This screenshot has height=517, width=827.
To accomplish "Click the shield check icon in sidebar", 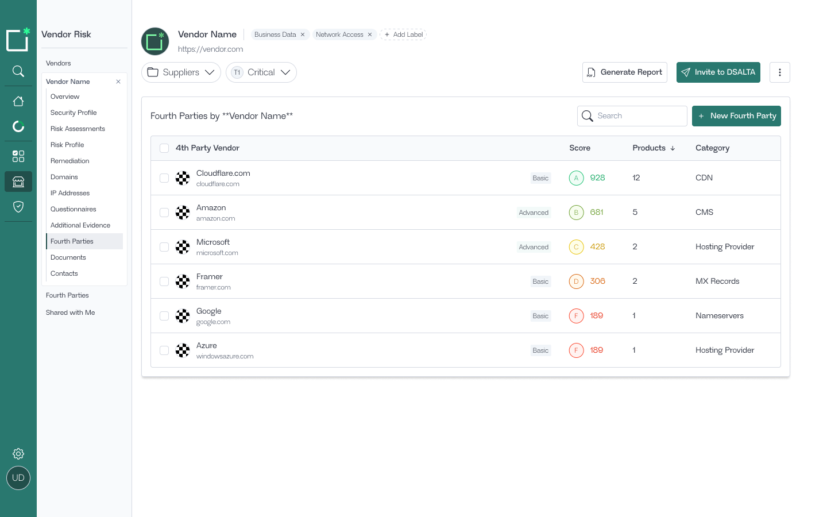I will click(x=18, y=207).
